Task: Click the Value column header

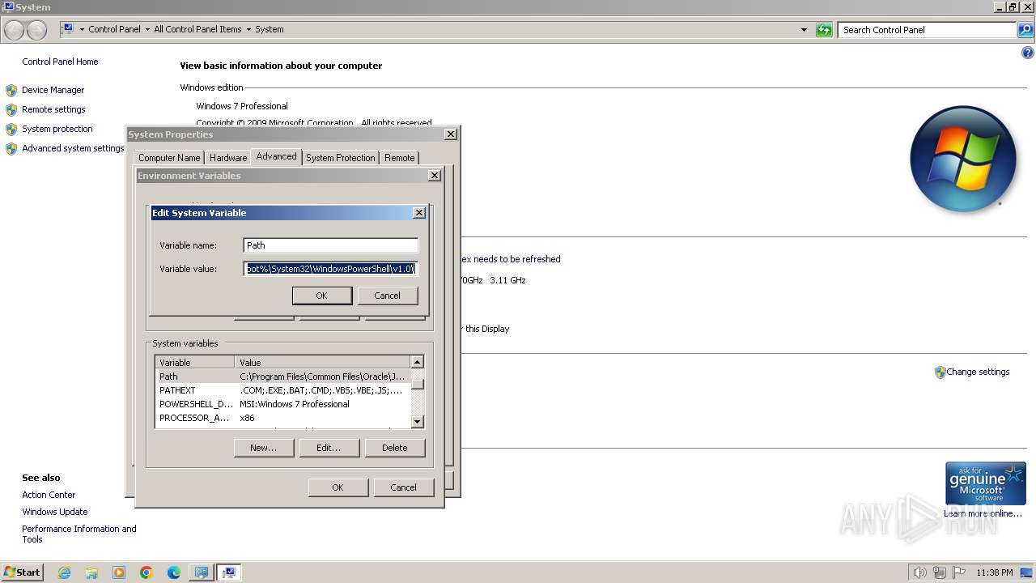Action: click(323, 363)
